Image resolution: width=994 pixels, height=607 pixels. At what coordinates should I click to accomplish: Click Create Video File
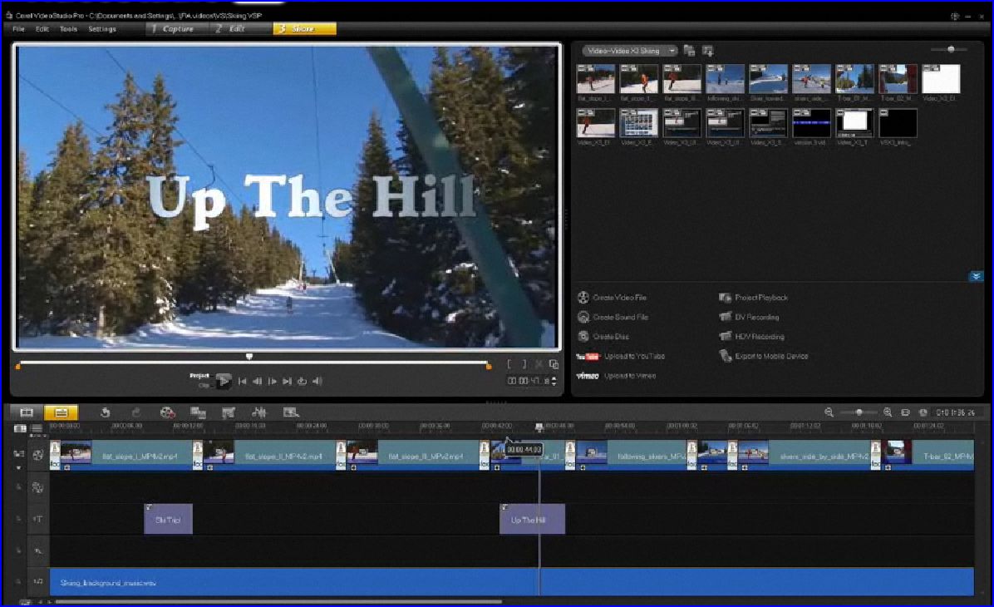point(613,298)
